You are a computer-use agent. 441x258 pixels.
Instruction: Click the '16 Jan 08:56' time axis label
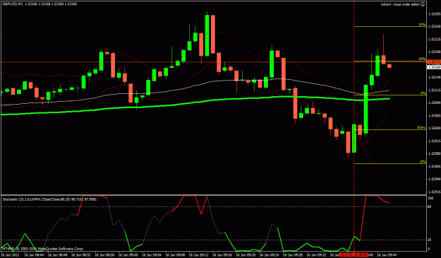click(104, 255)
